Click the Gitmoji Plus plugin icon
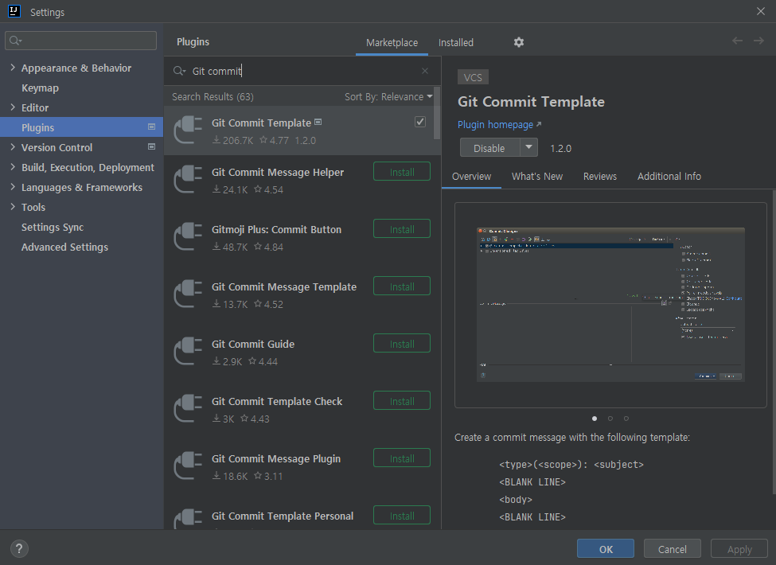Screen dimensions: 776x565 (188, 237)
